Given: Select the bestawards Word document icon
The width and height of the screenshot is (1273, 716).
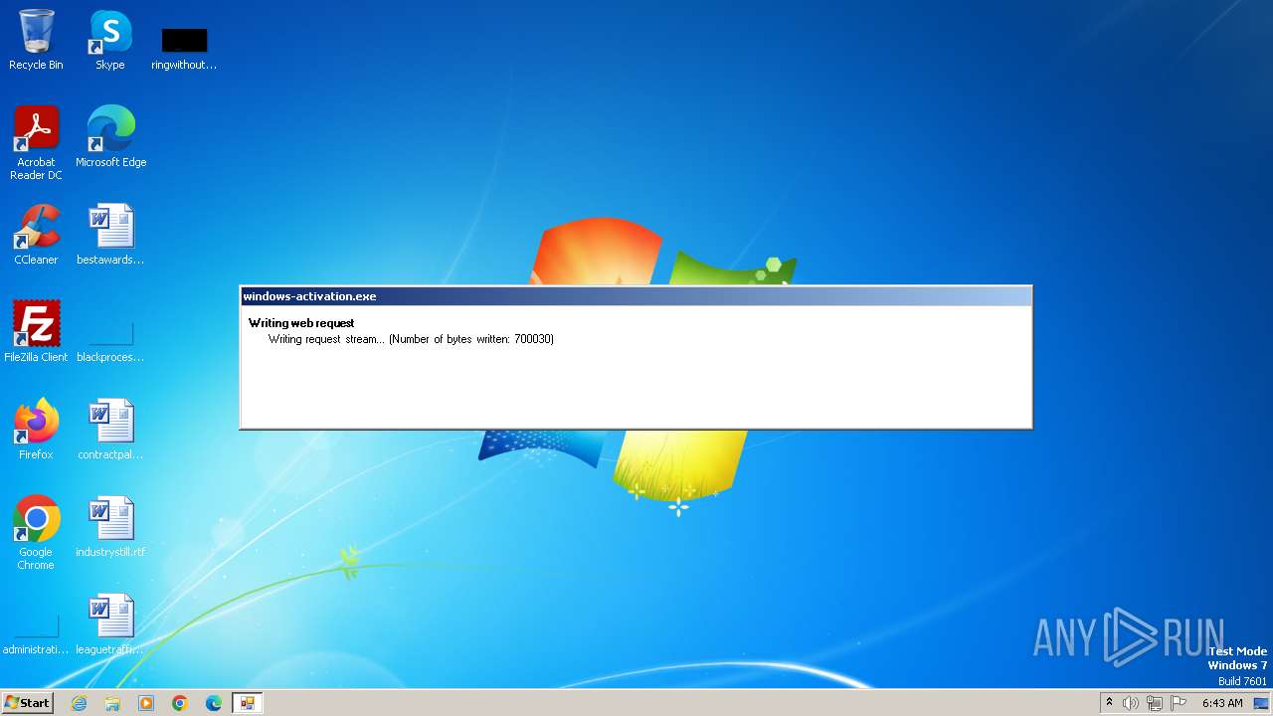Looking at the screenshot, I should click(x=110, y=235).
